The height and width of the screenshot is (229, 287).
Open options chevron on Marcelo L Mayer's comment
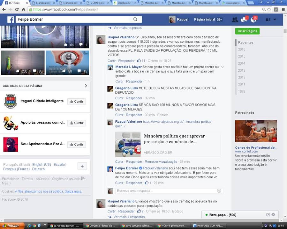pos(223,67)
